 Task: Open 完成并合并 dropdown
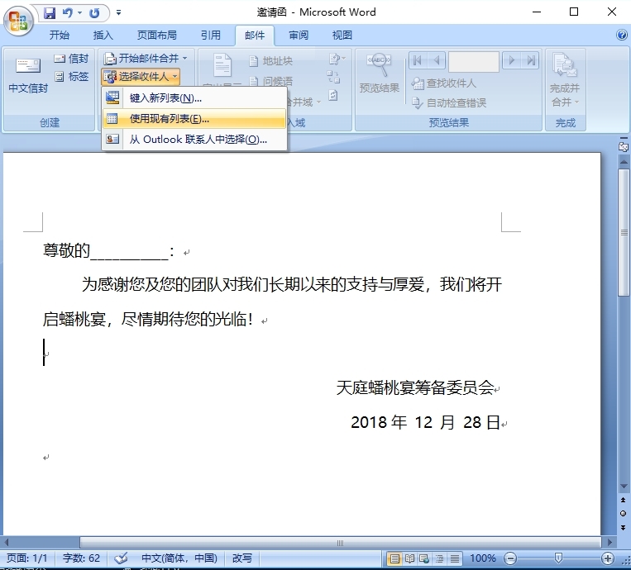(x=565, y=80)
